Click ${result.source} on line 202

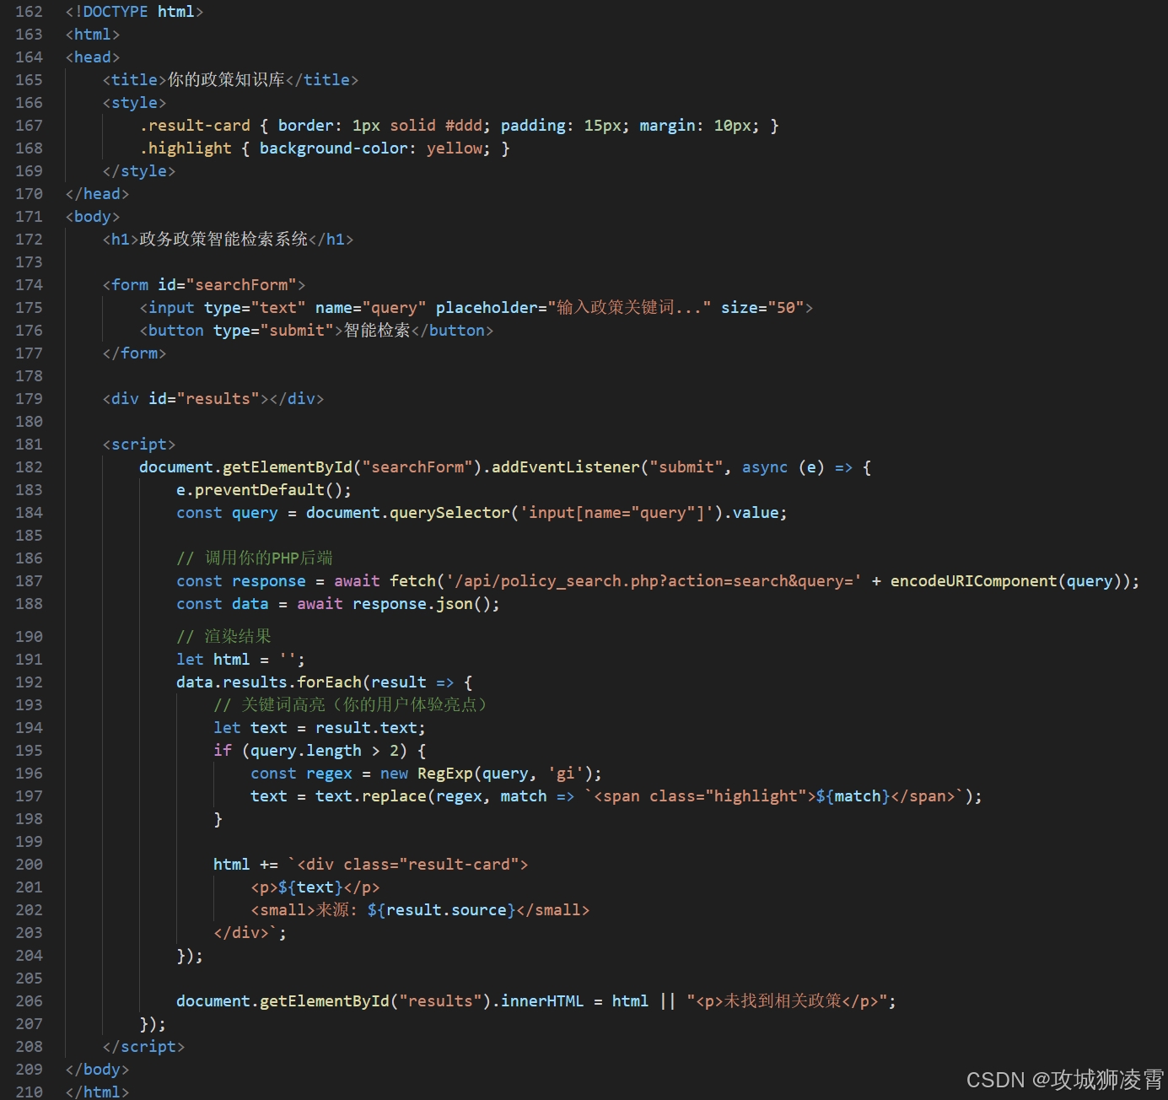click(x=441, y=910)
